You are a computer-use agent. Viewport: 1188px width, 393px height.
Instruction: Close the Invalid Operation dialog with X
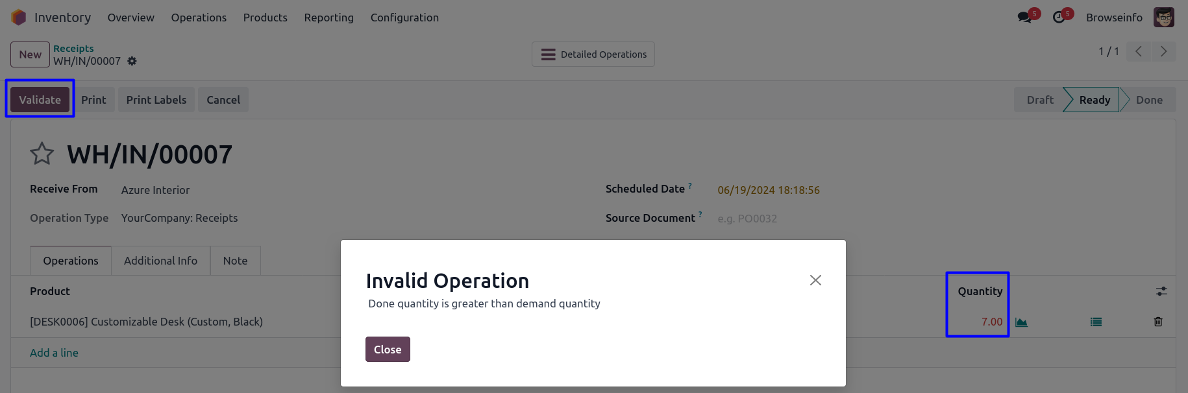pyautogui.click(x=815, y=280)
